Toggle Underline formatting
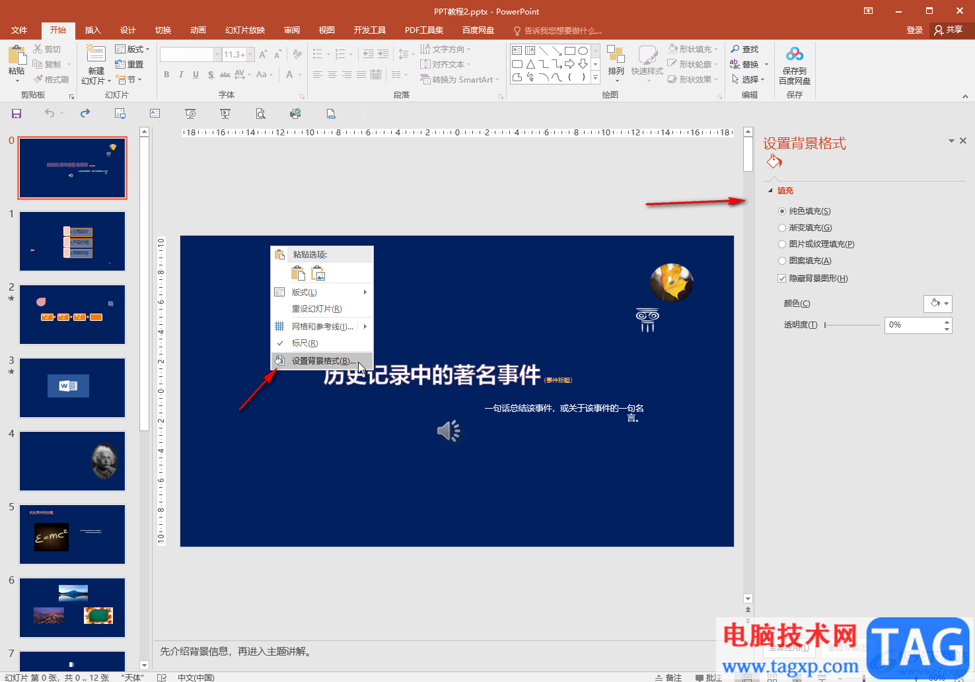This screenshot has height=682, width=975. [196, 75]
